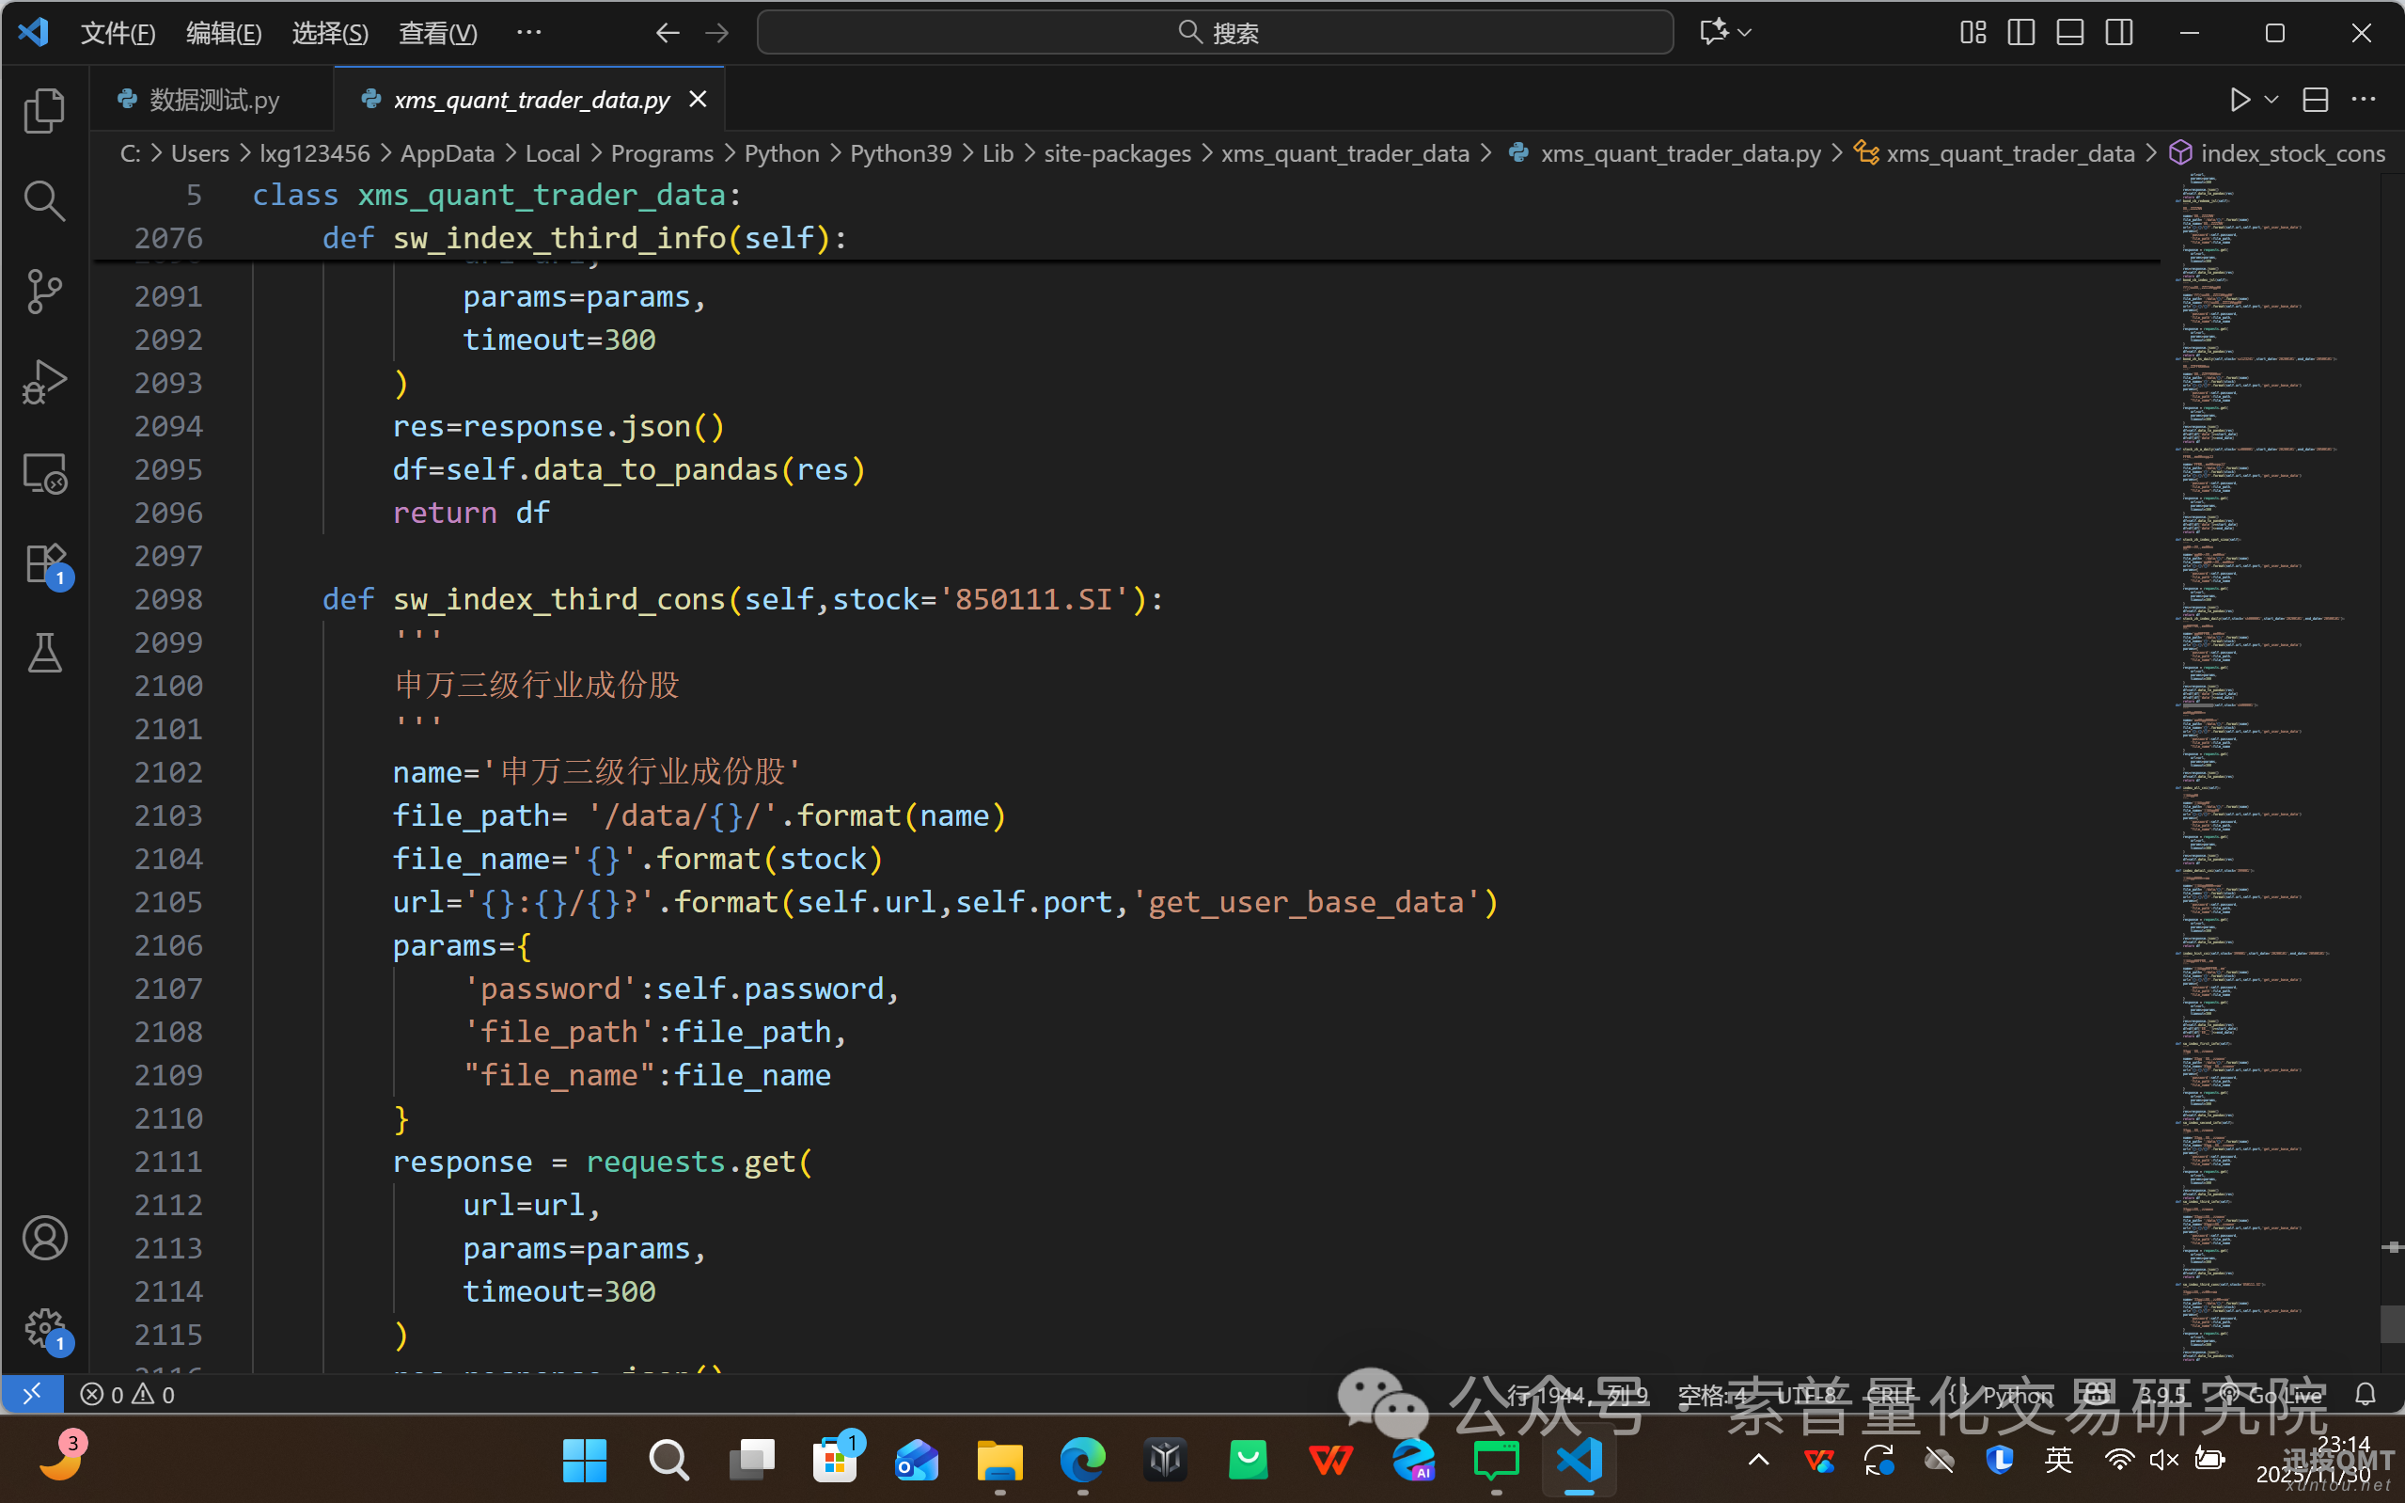The width and height of the screenshot is (2405, 1503).
Task: Open the Search view in activity bar
Action: tap(45, 200)
